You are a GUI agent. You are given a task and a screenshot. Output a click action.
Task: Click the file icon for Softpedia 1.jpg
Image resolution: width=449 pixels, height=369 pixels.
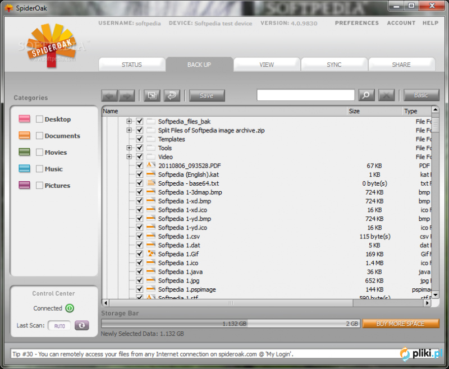(151, 280)
